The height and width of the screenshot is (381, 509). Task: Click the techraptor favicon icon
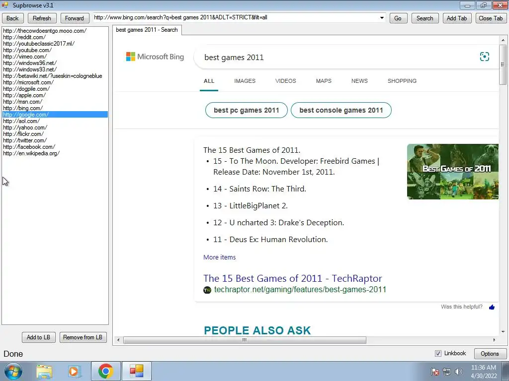(207, 290)
